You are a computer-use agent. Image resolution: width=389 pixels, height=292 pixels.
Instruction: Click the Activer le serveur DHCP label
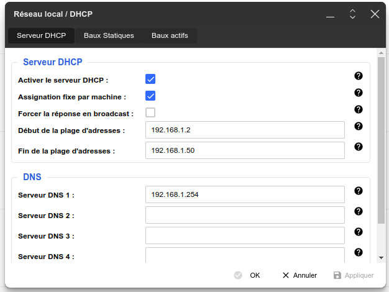pos(63,80)
